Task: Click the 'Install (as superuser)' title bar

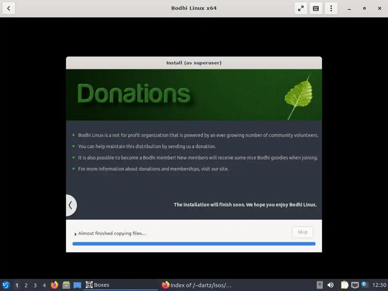Action: pos(194,63)
